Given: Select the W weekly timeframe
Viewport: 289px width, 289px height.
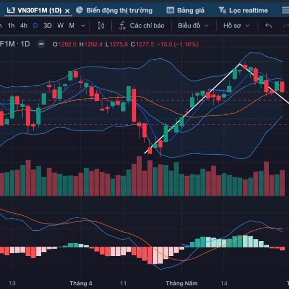Looking at the screenshot, I should (60, 26).
